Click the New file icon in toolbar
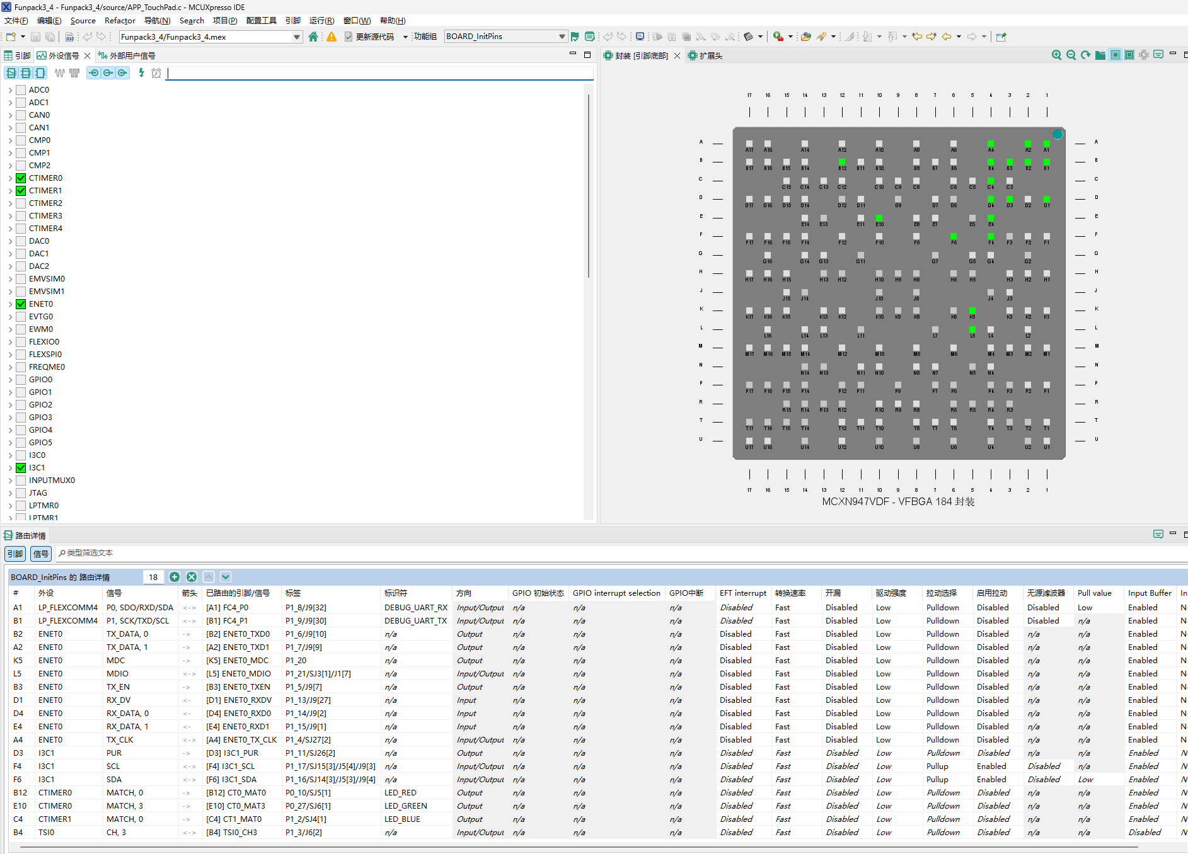 [x=11, y=37]
